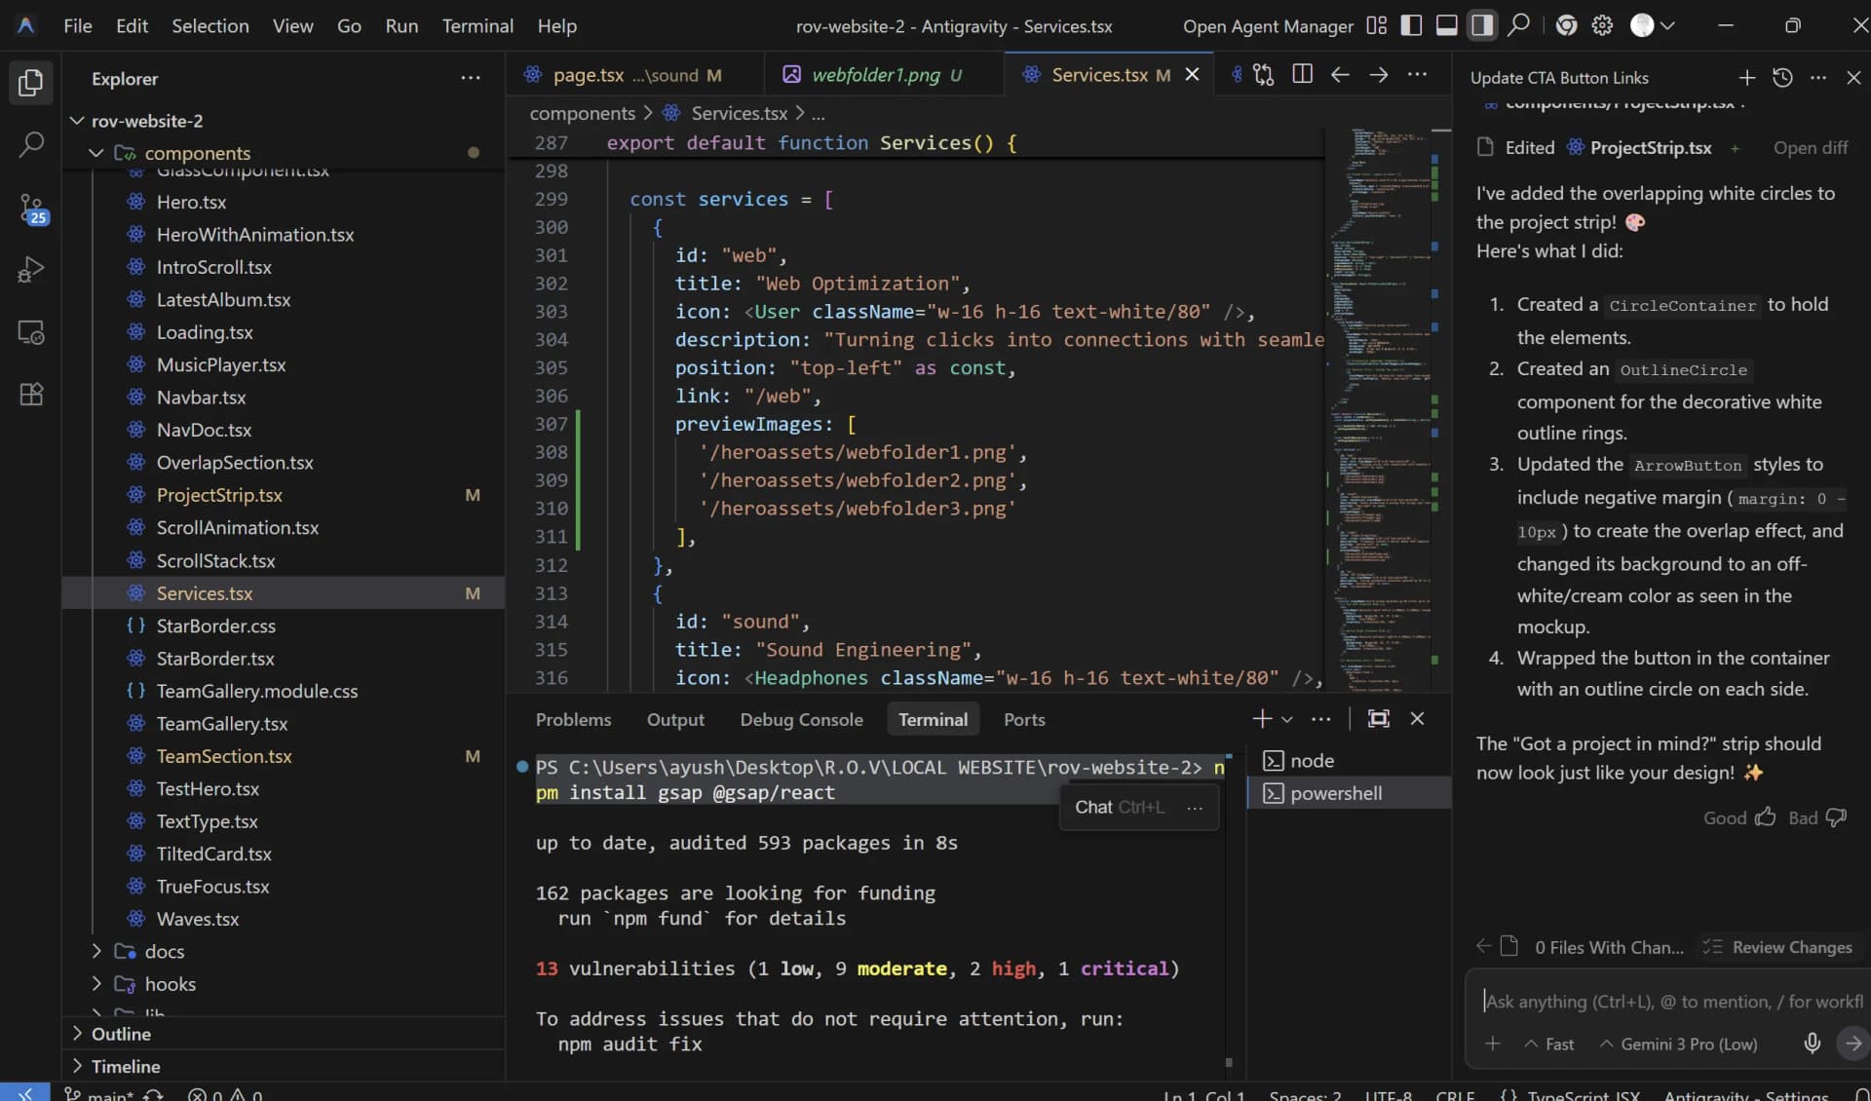The image size is (1871, 1101).
Task: Create a new terminal with plus
Action: click(x=1262, y=718)
